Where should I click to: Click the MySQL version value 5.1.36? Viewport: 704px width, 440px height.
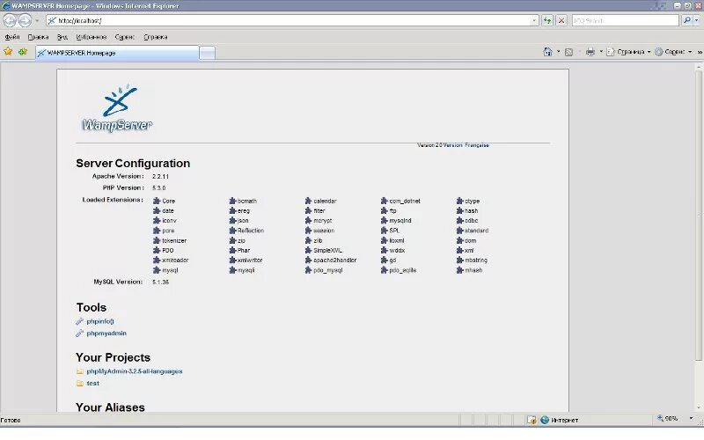click(160, 282)
